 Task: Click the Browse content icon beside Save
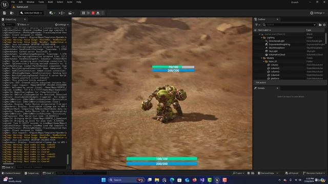(12, 13)
